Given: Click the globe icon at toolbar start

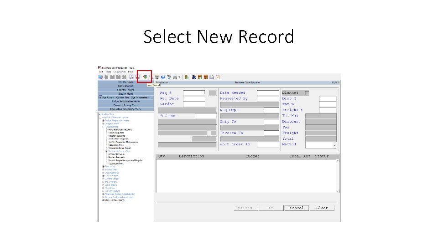Looking at the screenshot, I should 100,77.
